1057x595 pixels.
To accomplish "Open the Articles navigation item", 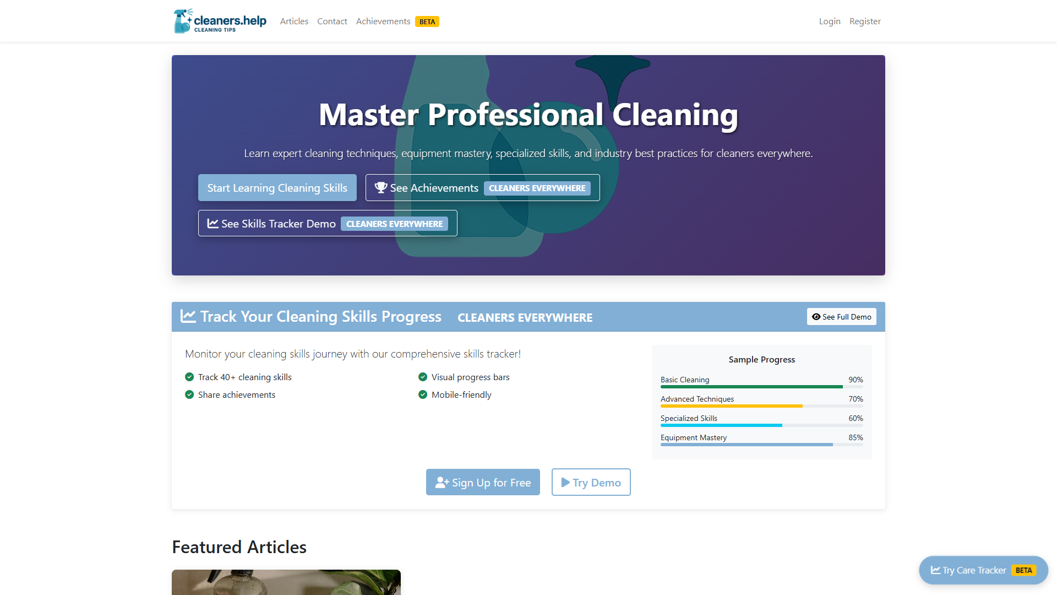I will pos(294,21).
